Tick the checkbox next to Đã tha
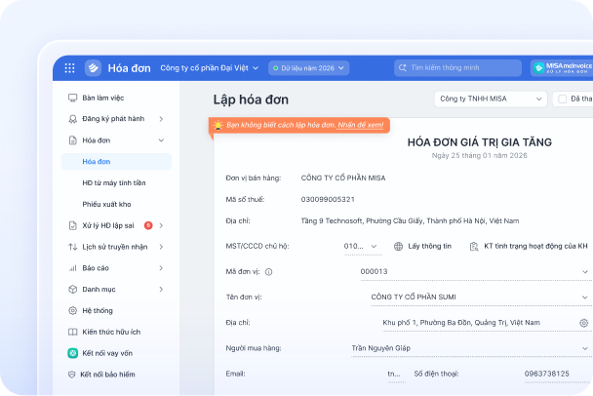Viewport: 593px width, 396px height. coord(561,99)
